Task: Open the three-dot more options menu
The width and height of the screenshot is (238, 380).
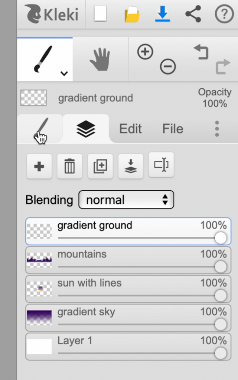Action: (217, 129)
